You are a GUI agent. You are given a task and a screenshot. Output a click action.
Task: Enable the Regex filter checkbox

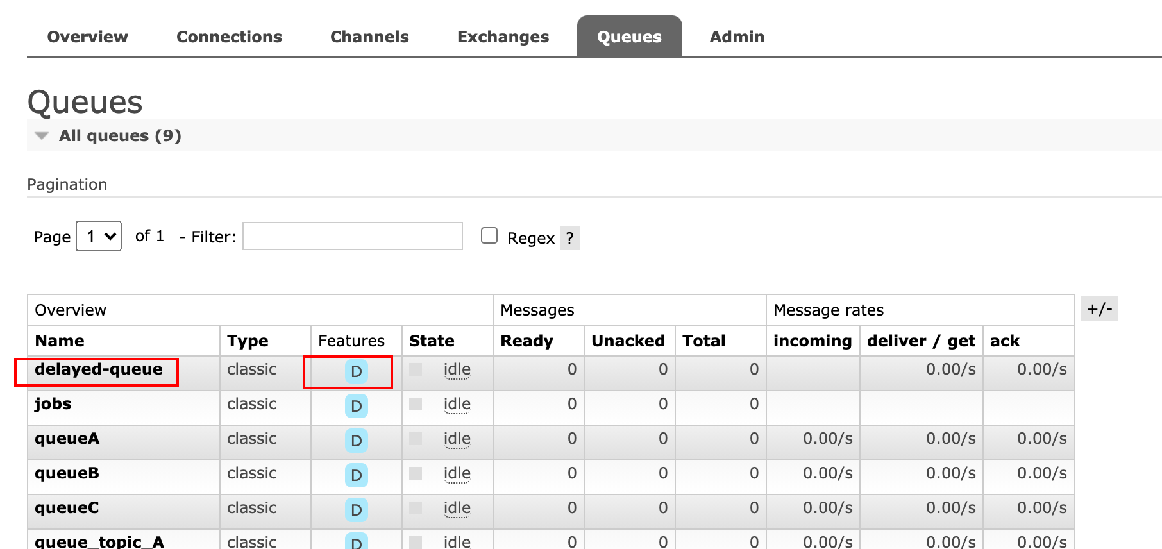click(x=489, y=236)
